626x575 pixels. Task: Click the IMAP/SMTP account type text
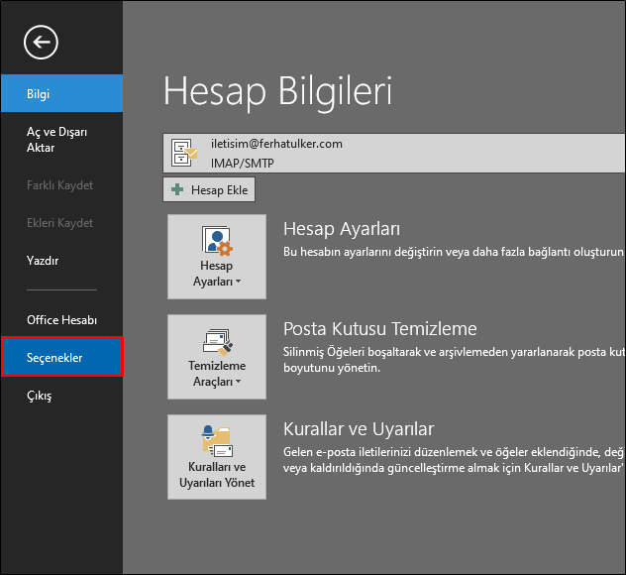[x=243, y=164]
